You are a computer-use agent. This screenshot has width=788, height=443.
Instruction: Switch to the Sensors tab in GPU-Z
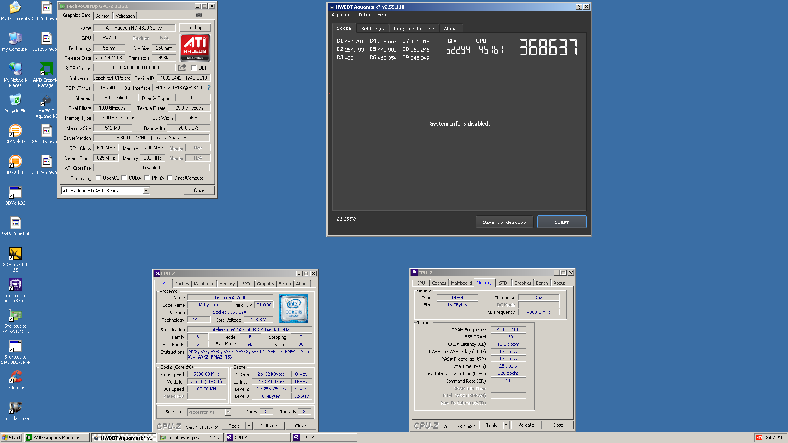[103, 16]
